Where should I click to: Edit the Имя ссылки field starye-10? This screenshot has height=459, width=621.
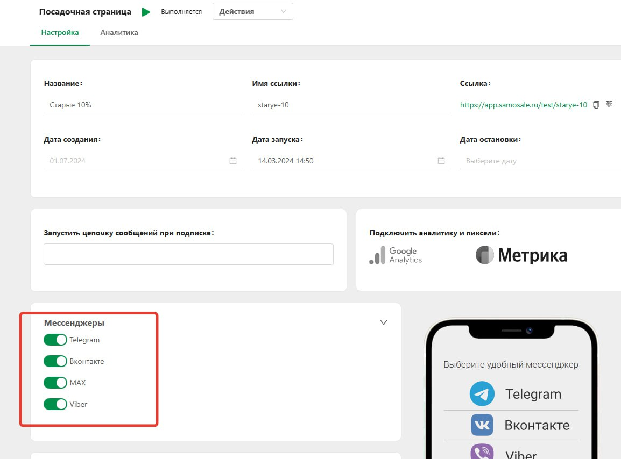[352, 105]
